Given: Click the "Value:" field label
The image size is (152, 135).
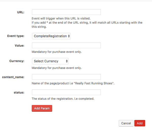Looking at the screenshot, I should coord(20,45).
